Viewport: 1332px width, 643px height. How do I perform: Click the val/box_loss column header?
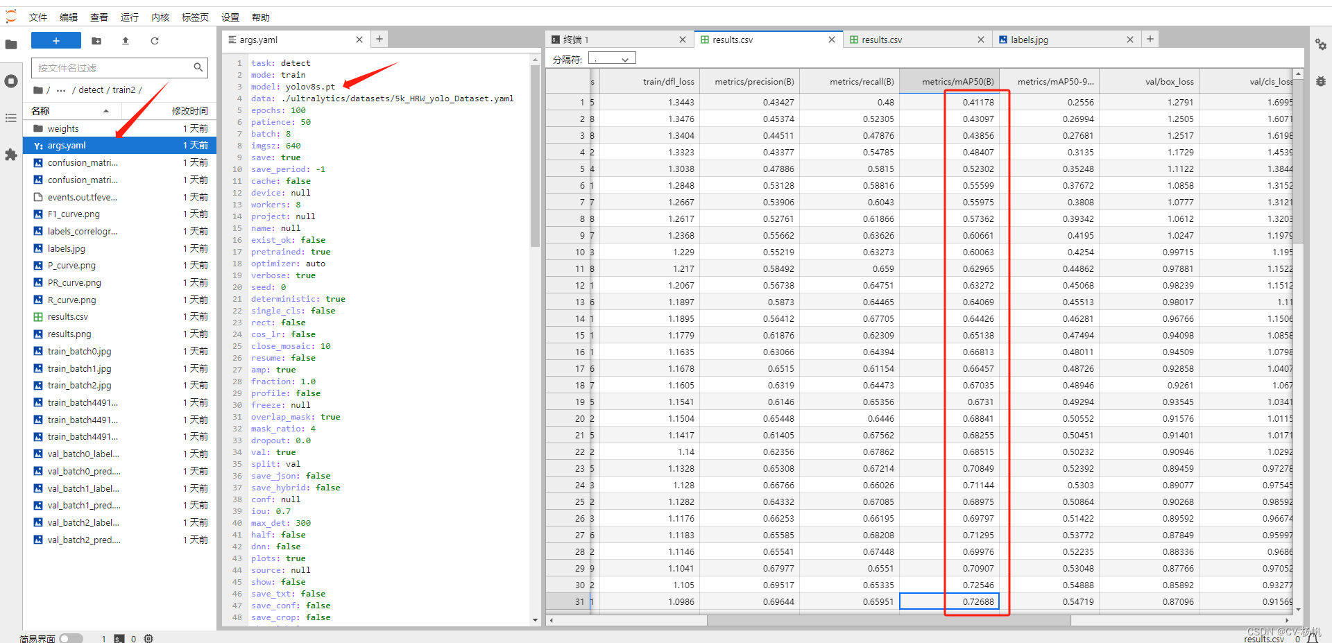[1149, 82]
